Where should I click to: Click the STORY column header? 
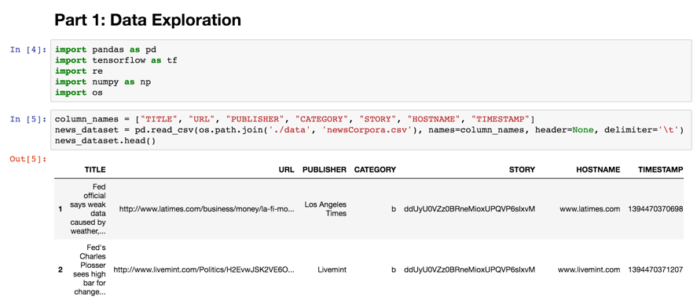coord(523,169)
